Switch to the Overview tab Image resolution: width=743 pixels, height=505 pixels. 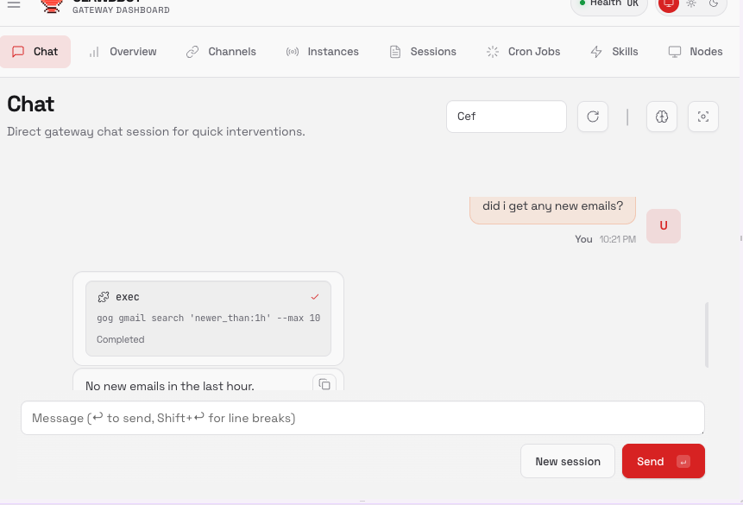click(x=123, y=52)
